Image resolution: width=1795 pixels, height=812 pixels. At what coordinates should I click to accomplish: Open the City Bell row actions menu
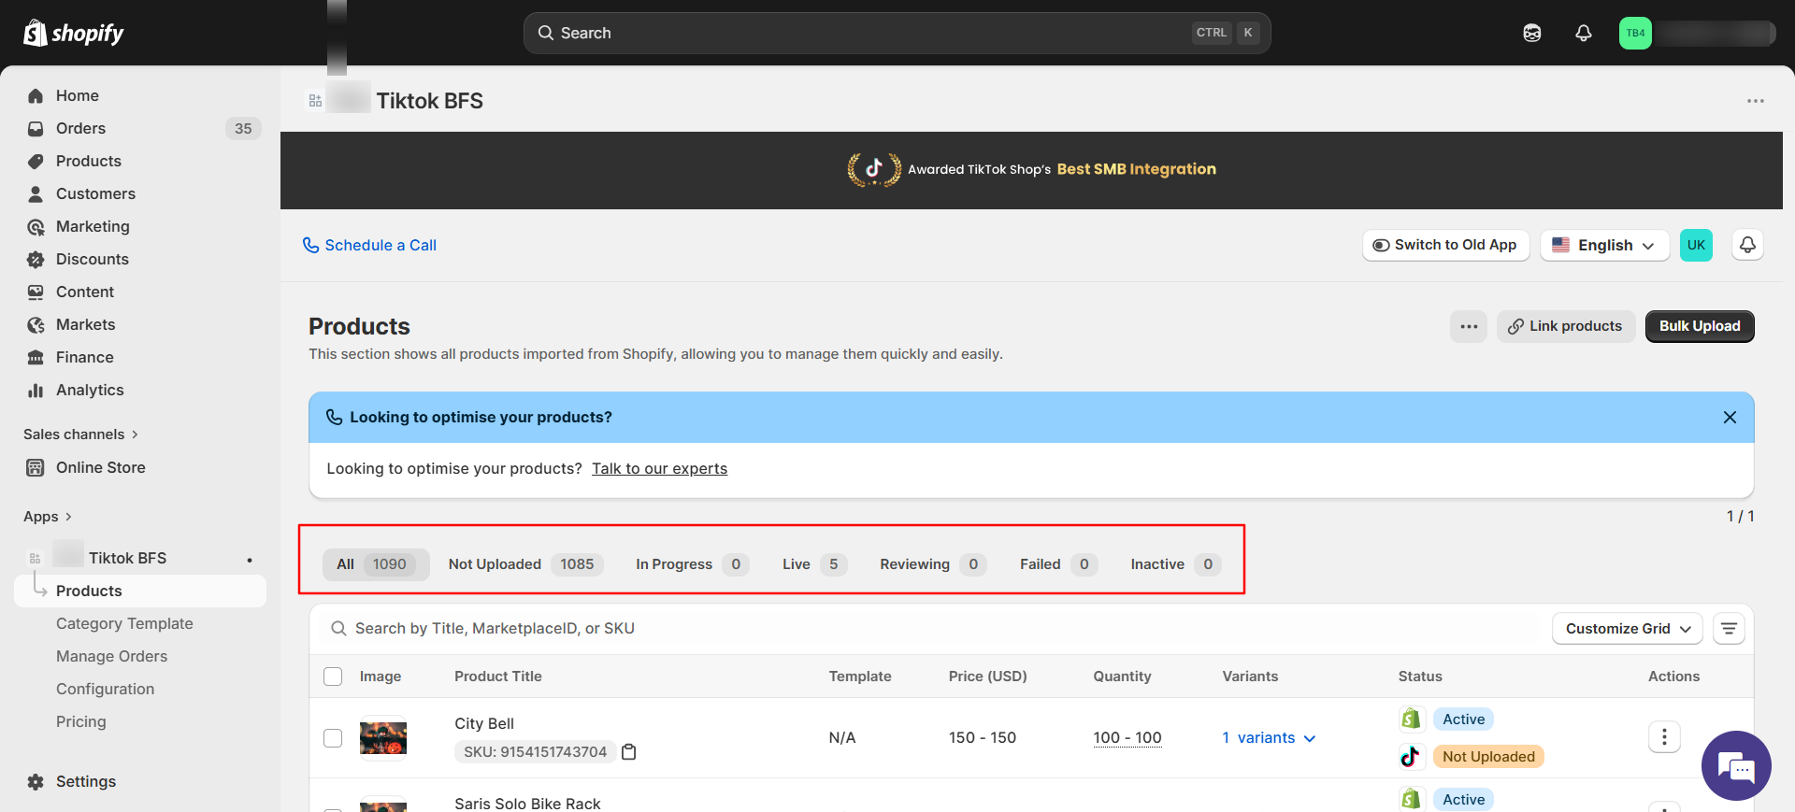(x=1663, y=737)
